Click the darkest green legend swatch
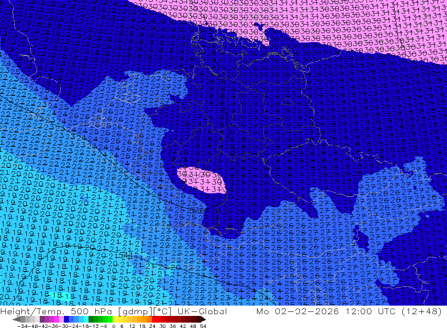The width and height of the screenshot is (447, 328). click(x=91, y=319)
